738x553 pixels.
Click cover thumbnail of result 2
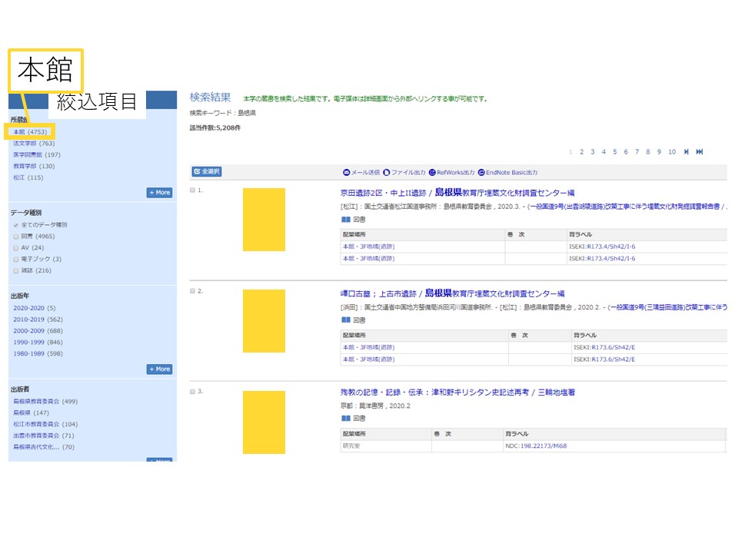[x=264, y=321]
